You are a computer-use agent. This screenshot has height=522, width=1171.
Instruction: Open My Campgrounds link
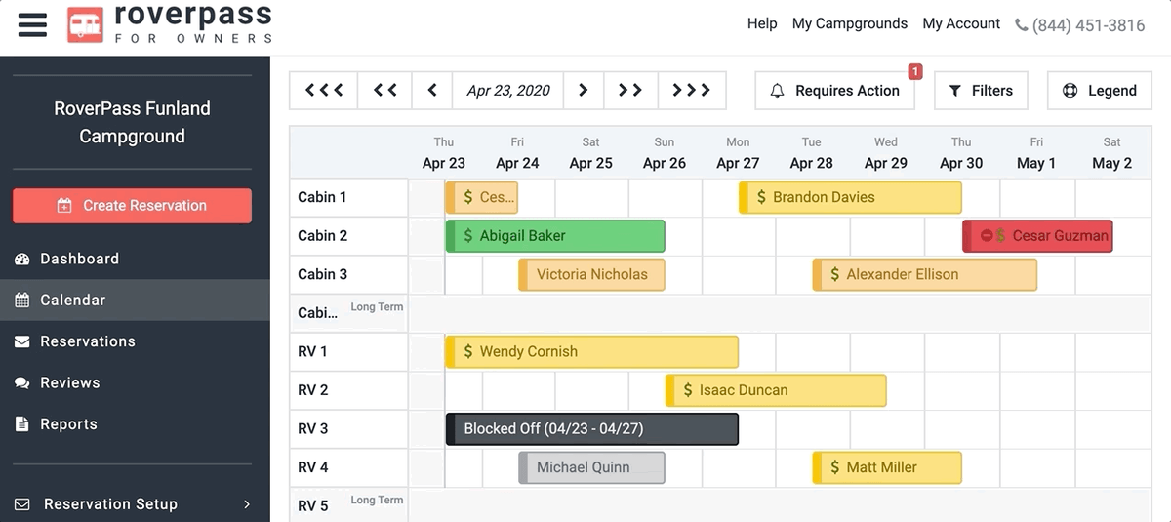point(850,23)
